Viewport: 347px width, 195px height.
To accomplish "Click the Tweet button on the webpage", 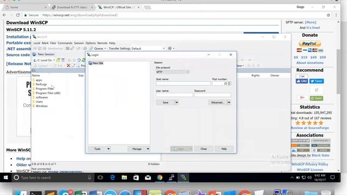I will coord(317,81).
